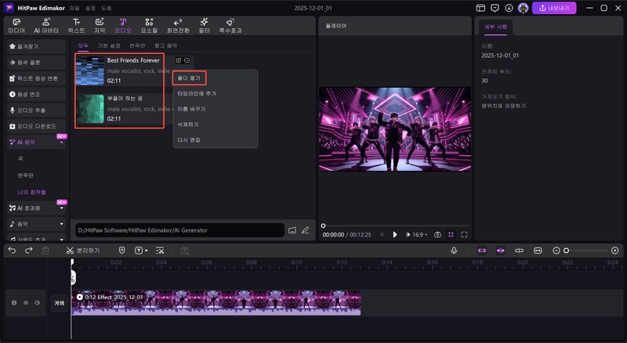Mute the timeline track speaker icon
The width and height of the screenshot is (627, 343).
click(x=36, y=302)
